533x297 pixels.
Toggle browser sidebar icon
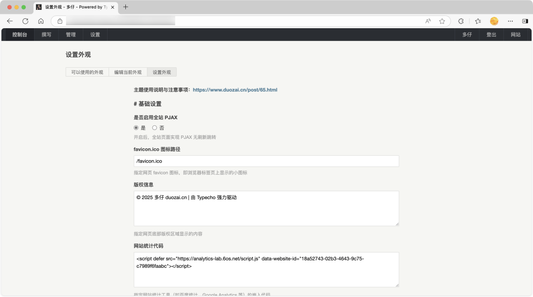(525, 21)
